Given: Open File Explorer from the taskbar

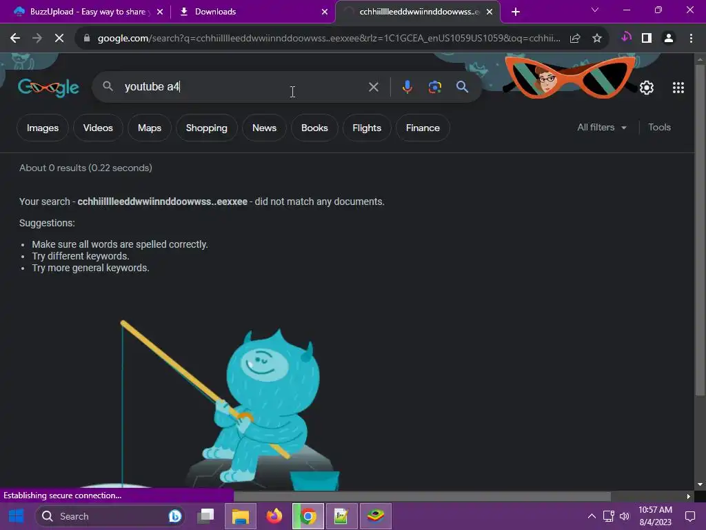Looking at the screenshot, I should pyautogui.click(x=241, y=516).
